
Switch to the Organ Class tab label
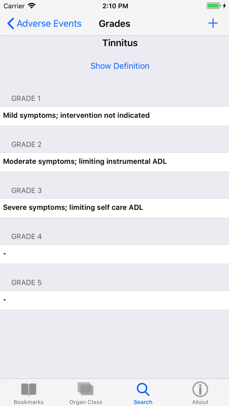click(x=86, y=402)
